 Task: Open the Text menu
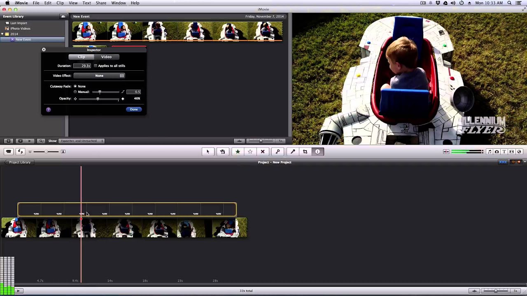pos(86,3)
